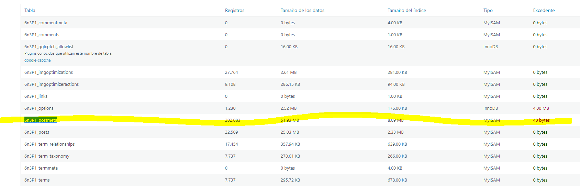Click InnoDB type in 6n3P1_options row
Screen dimensions: 580x186
tap(491, 108)
